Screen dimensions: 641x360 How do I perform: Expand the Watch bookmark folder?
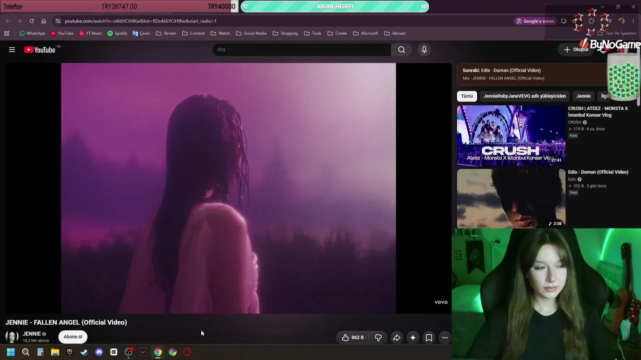tap(220, 33)
